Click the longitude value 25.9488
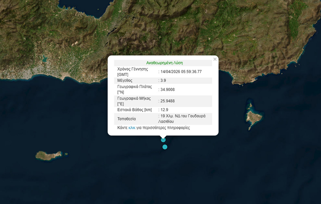 pos(167,101)
